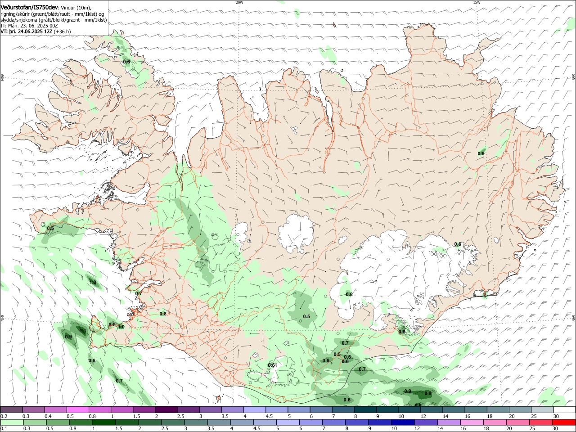Click the 0.6 value in the Westfjords
This screenshot has height=432, width=576.
pos(126,62)
